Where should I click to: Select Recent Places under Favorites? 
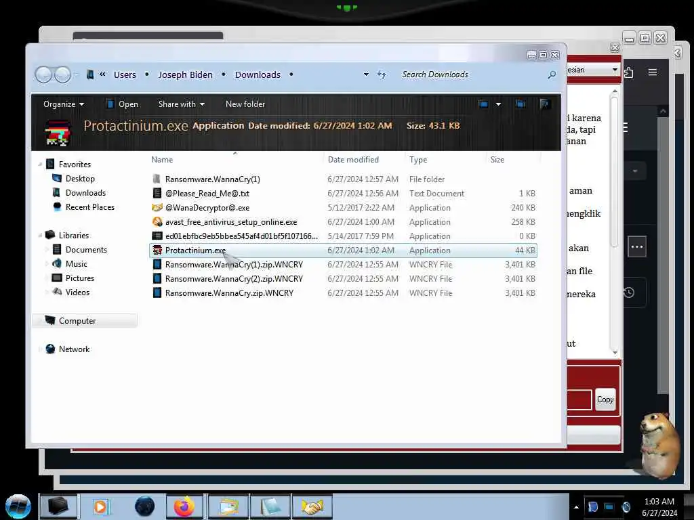(90, 207)
